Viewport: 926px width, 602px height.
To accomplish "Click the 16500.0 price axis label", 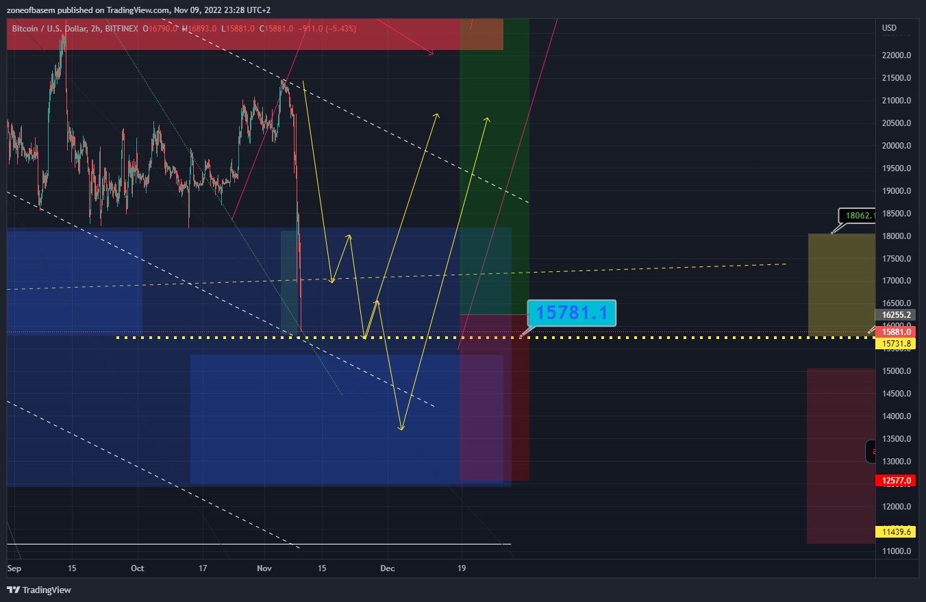I will tap(896, 303).
